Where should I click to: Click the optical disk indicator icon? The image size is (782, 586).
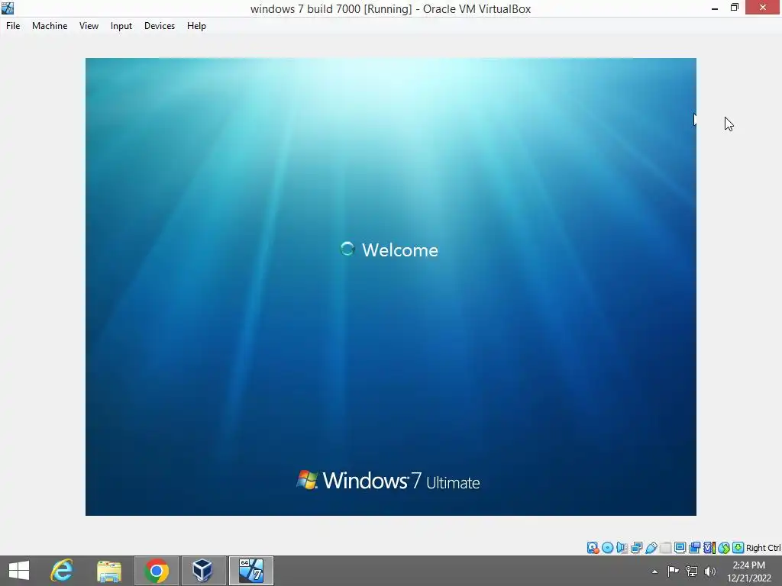(x=607, y=548)
